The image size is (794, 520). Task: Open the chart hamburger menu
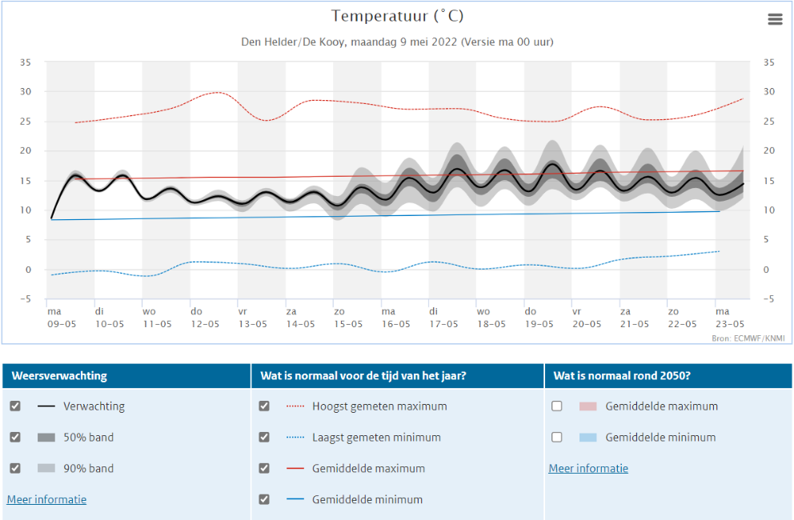[x=775, y=19]
